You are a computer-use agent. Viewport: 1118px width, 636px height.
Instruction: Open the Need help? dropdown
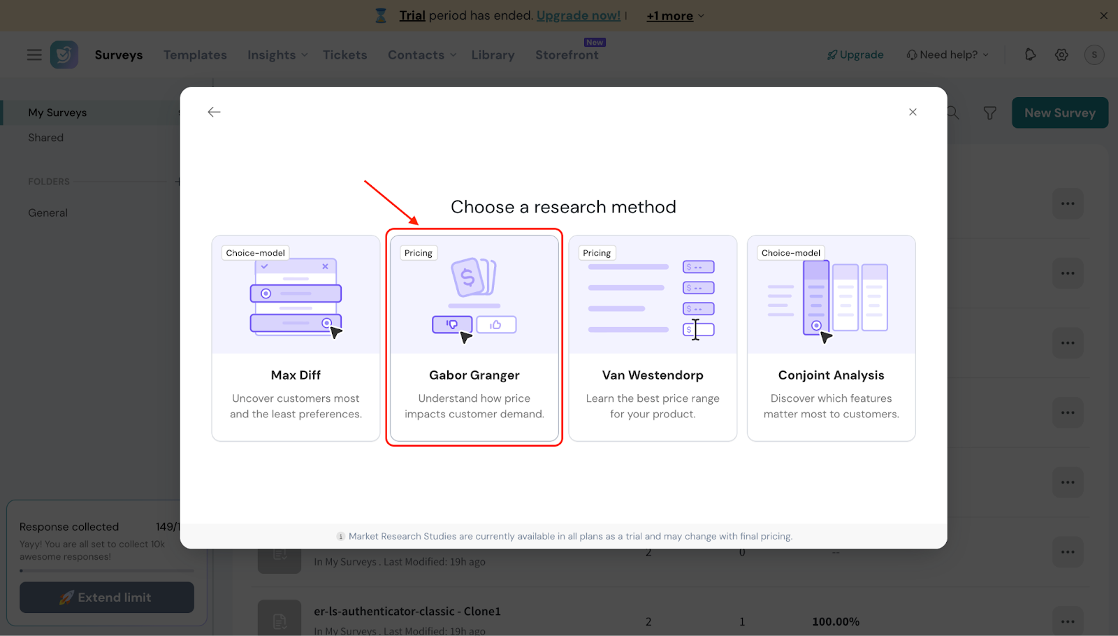(x=948, y=55)
